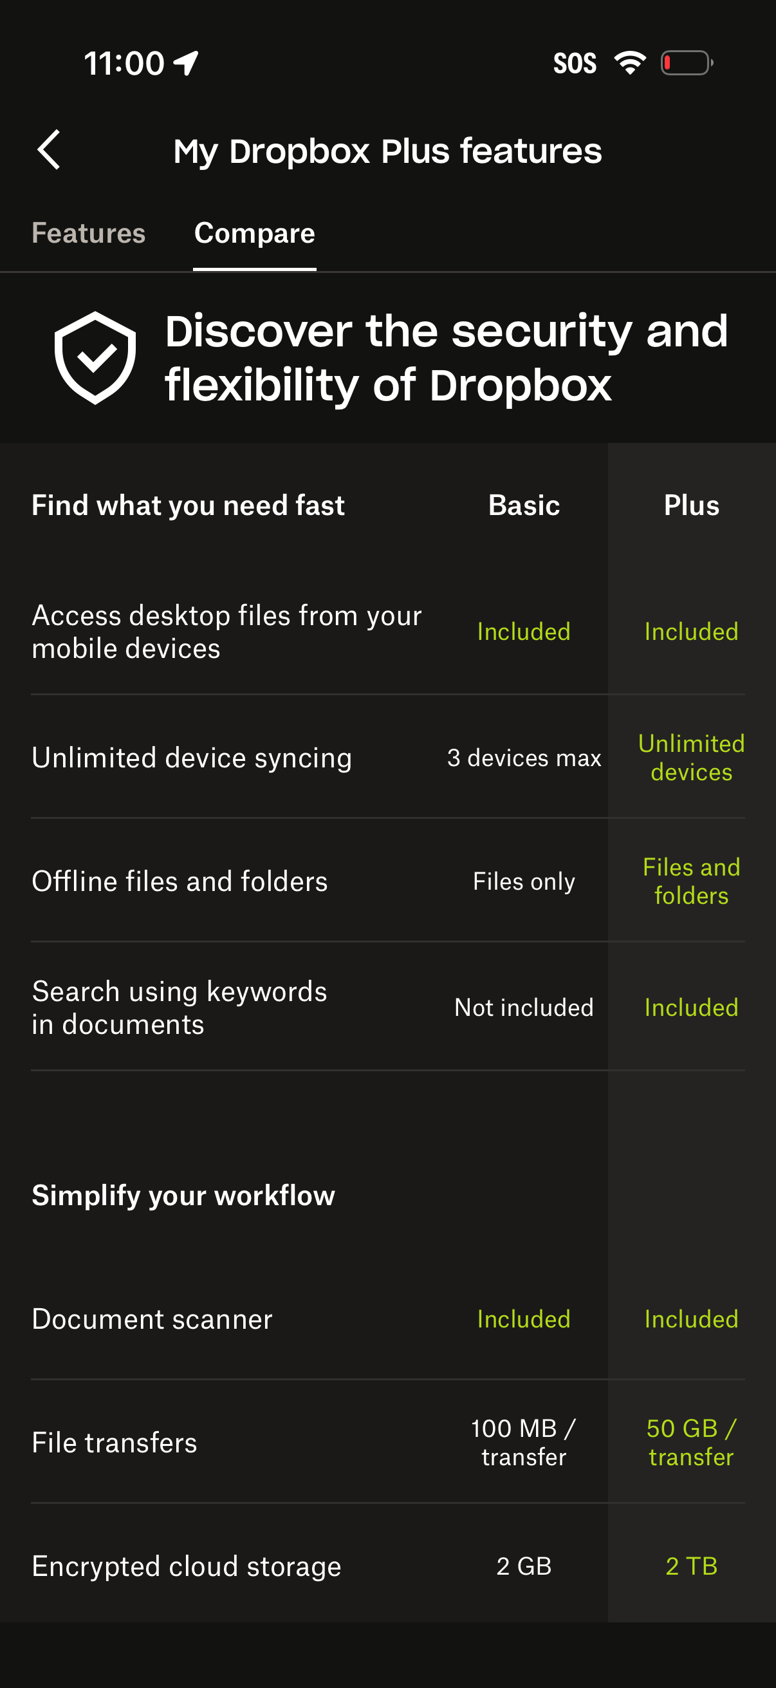Image resolution: width=776 pixels, height=1688 pixels.
Task: Tap the 'Not included' Basic cell
Action: (x=524, y=1008)
